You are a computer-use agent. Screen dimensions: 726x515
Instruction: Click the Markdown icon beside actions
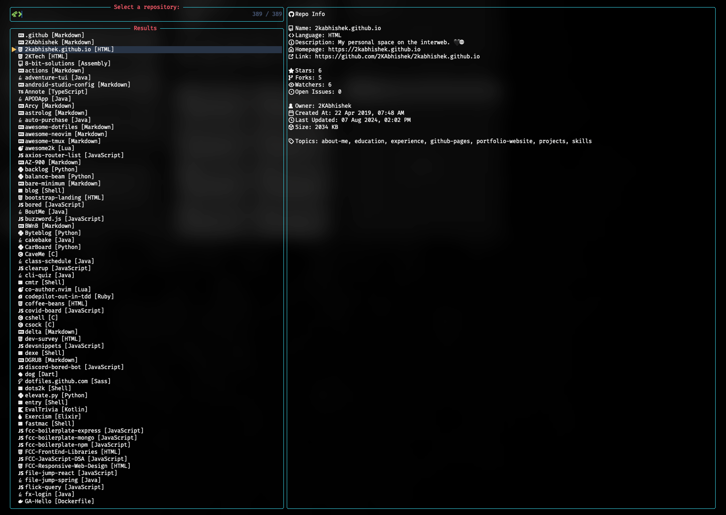pyautogui.click(x=21, y=71)
